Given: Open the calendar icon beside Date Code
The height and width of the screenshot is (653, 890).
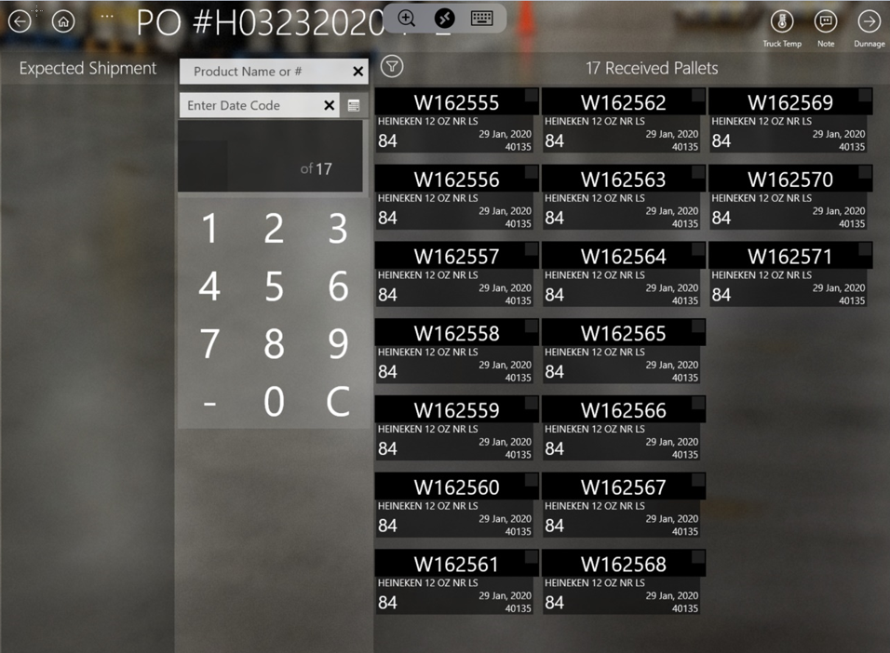Looking at the screenshot, I should 354,105.
